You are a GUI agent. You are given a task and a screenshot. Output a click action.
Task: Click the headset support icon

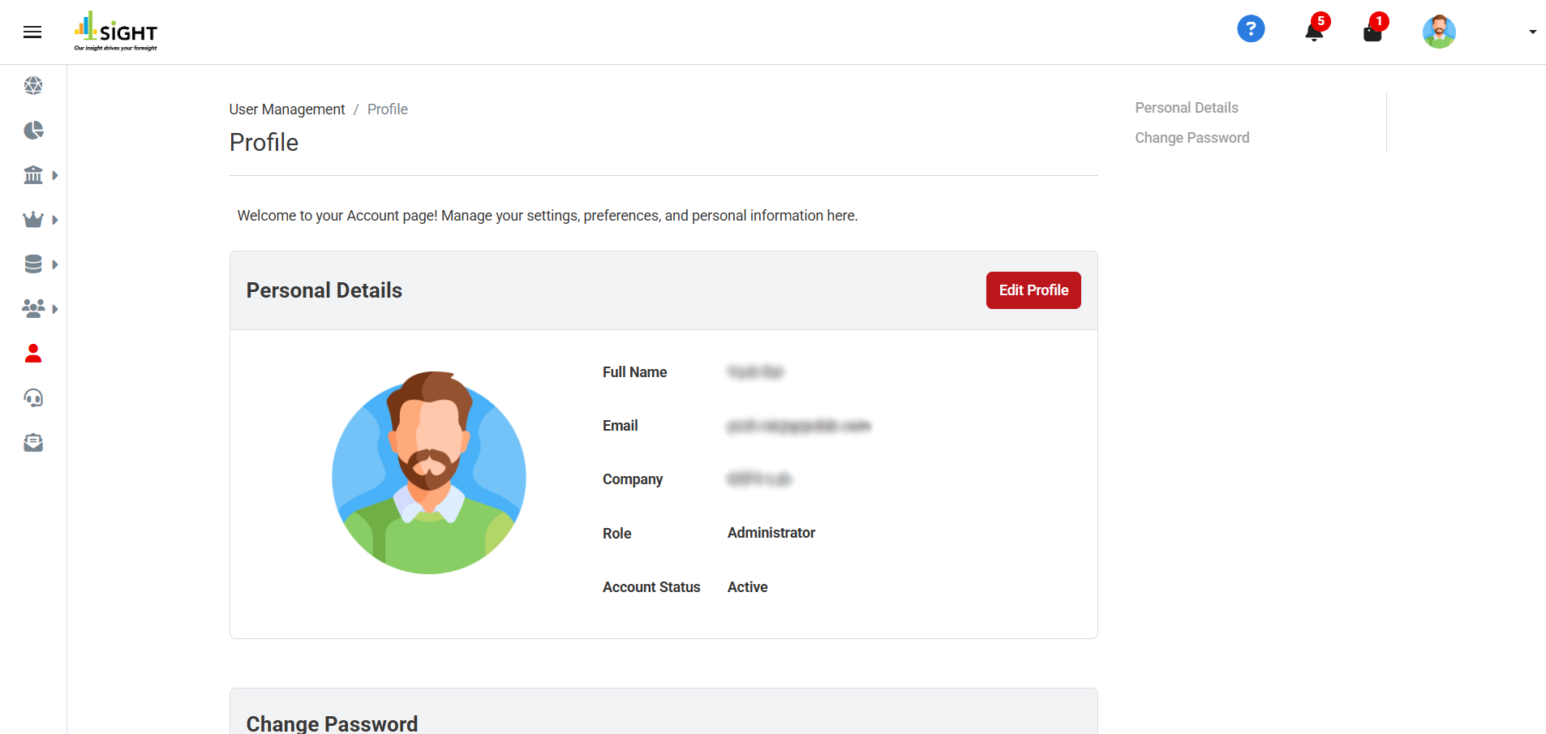(32, 397)
